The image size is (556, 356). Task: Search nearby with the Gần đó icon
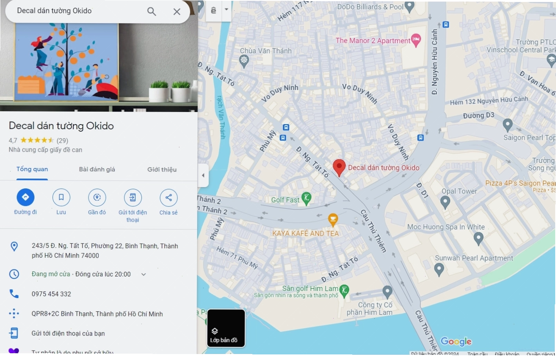pyautogui.click(x=97, y=197)
